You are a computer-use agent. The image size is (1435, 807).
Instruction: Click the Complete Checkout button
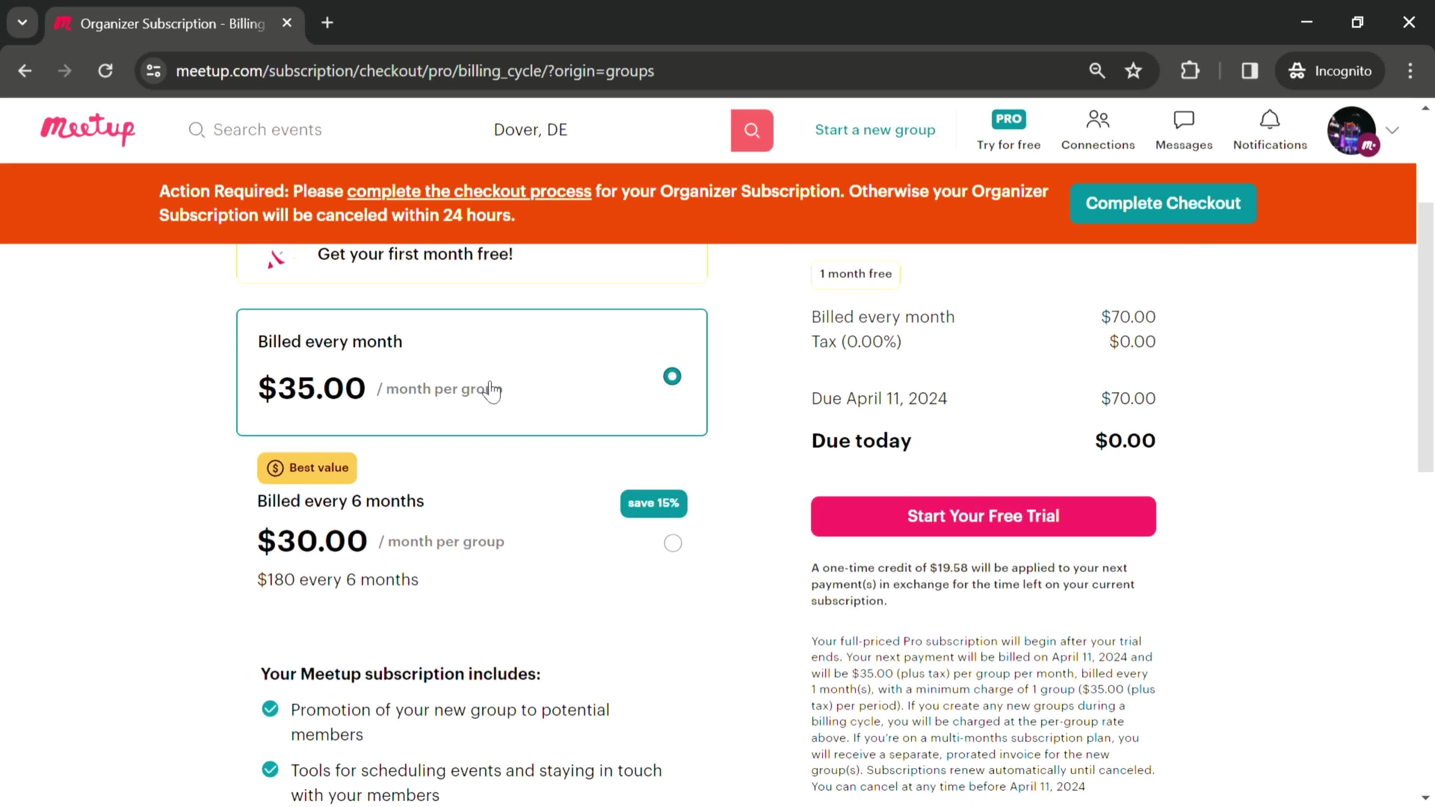1165,203
